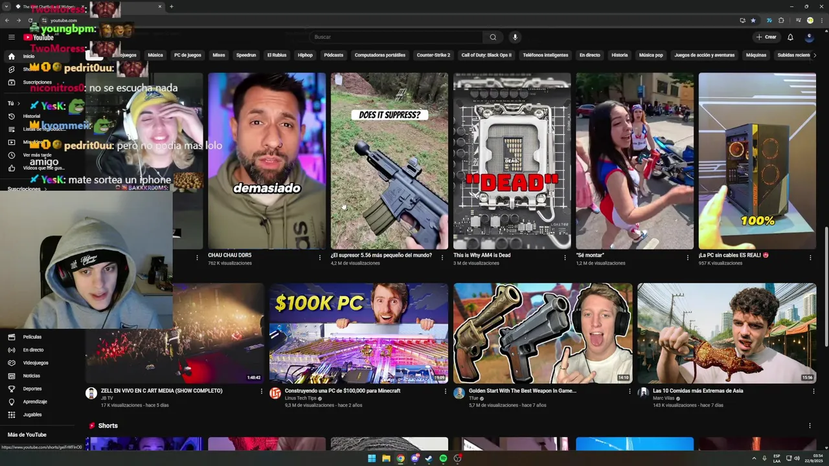Image resolution: width=829 pixels, height=466 pixels.
Task: Click the install app icon in address bar
Action: pyautogui.click(x=742, y=20)
